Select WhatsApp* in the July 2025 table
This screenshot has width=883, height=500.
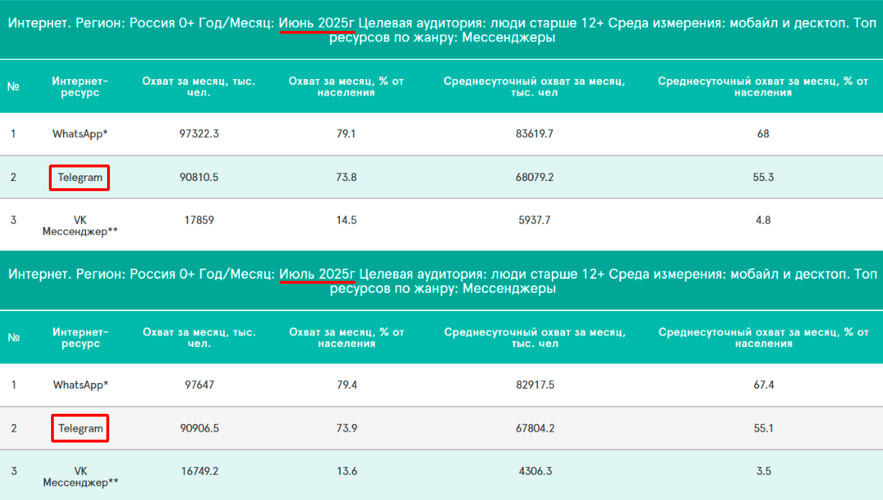click(80, 385)
